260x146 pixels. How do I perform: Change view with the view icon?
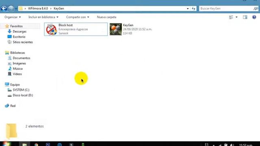[x=231, y=17]
